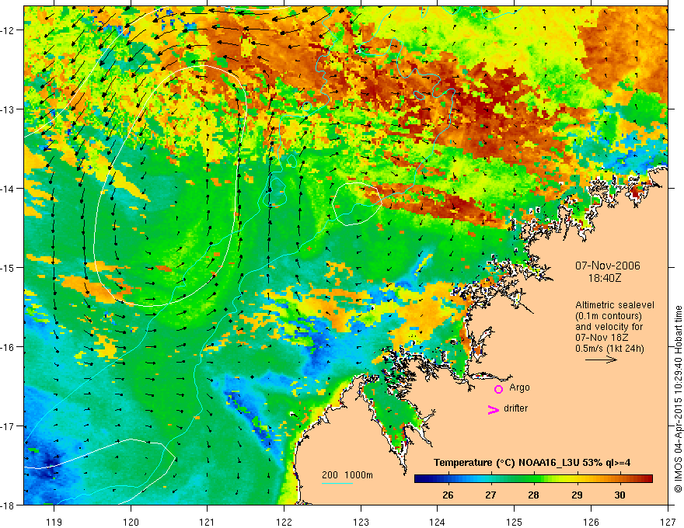Click the 'and velocity for' text line

(609, 327)
